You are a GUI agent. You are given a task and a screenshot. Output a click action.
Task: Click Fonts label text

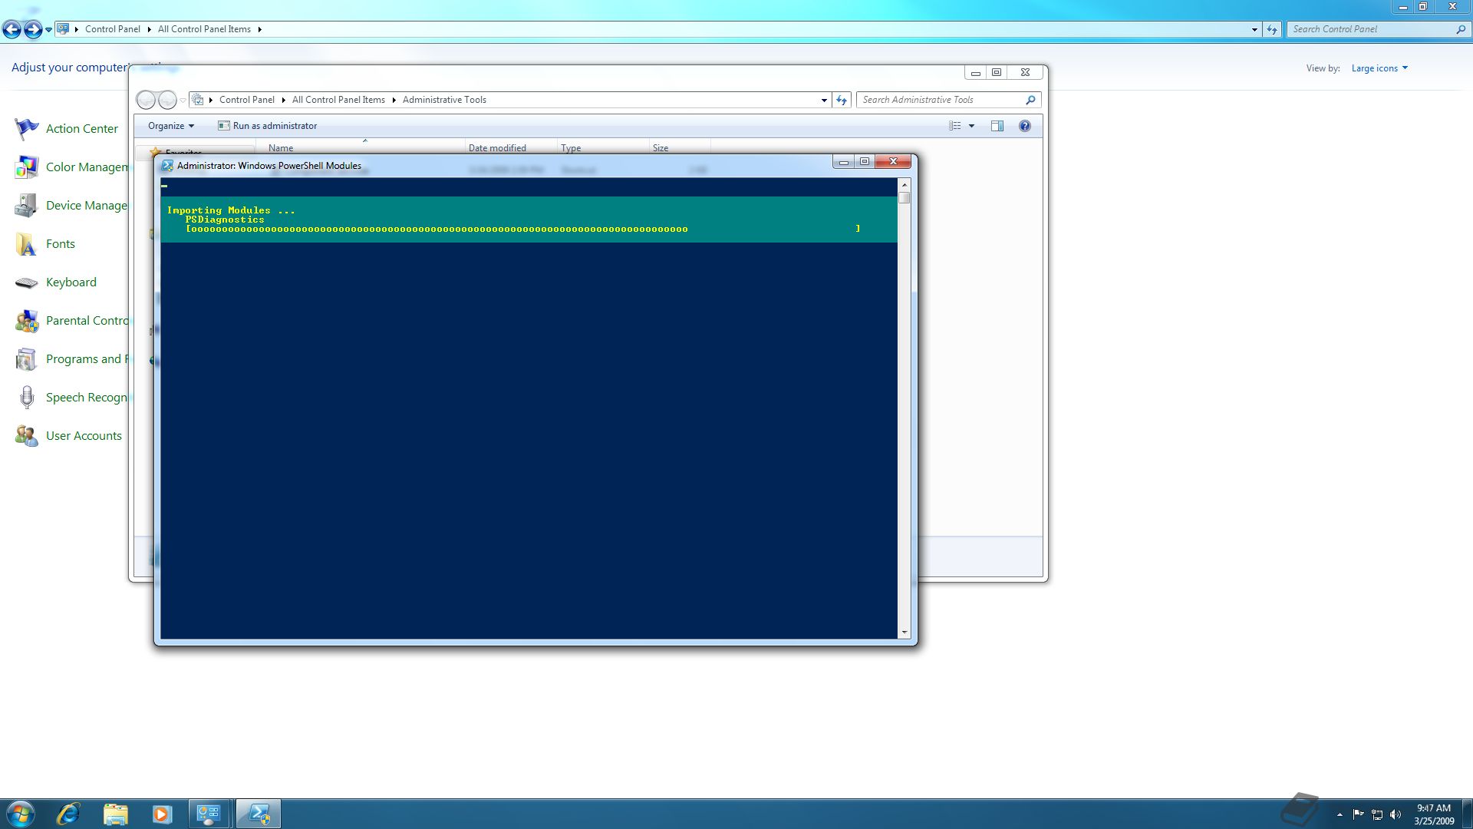[61, 244]
